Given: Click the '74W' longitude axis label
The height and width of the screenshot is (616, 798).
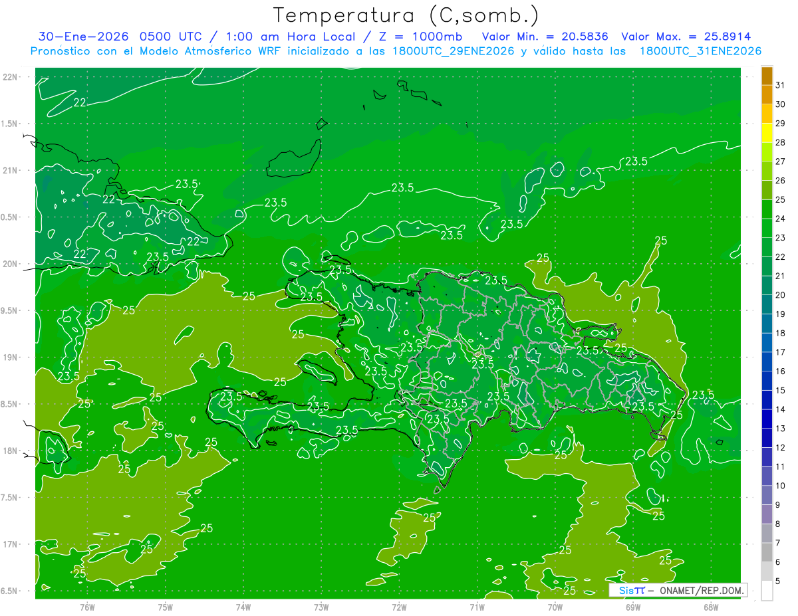Looking at the screenshot, I should coord(243,607).
